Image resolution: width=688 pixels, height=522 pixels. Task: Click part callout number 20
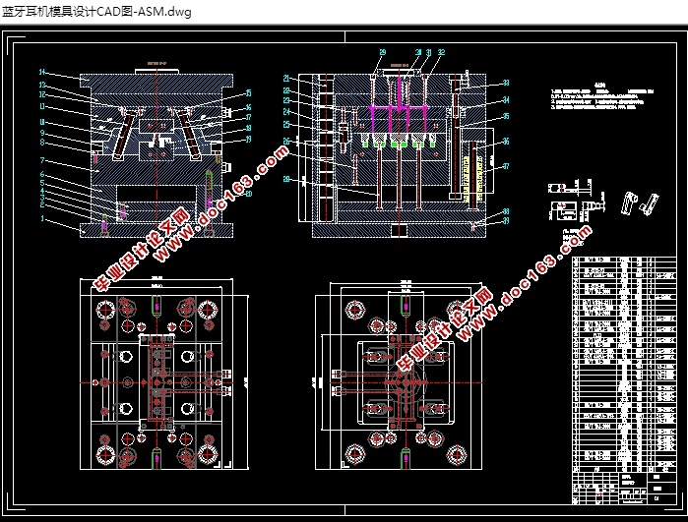click(x=248, y=194)
